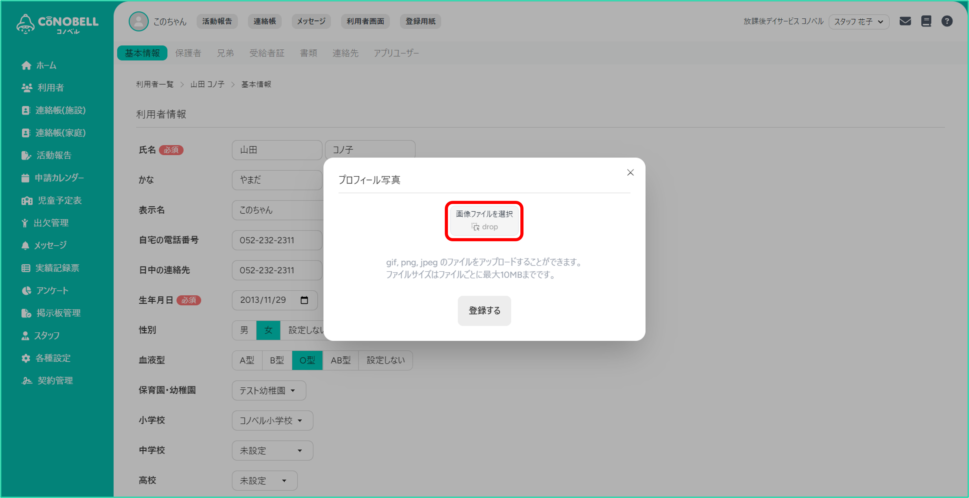Open the 実績記録票 table icon
The width and height of the screenshot is (969, 498).
click(x=26, y=268)
